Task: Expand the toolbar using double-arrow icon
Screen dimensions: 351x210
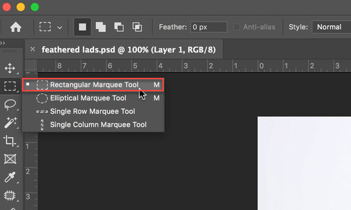Action: [x=3, y=43]
